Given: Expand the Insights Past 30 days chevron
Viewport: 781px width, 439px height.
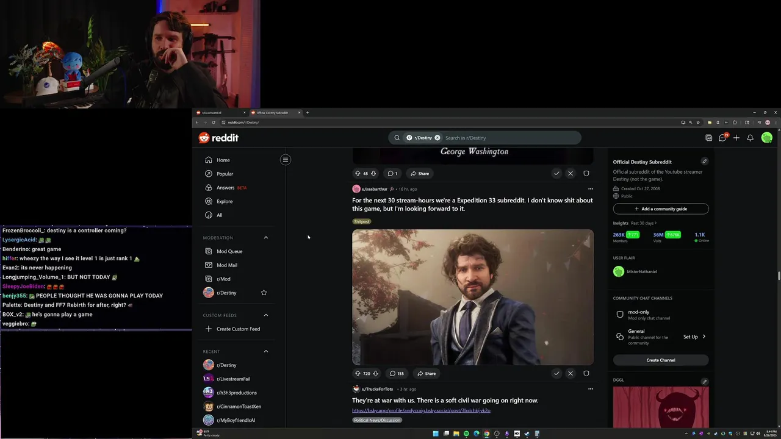Looking at the screenshot, I should [x=655, y=223].
